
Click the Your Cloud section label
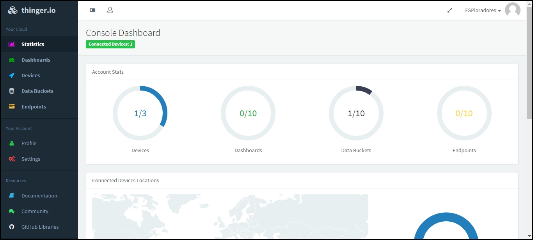pyautogui.click(x=16, y=29)
